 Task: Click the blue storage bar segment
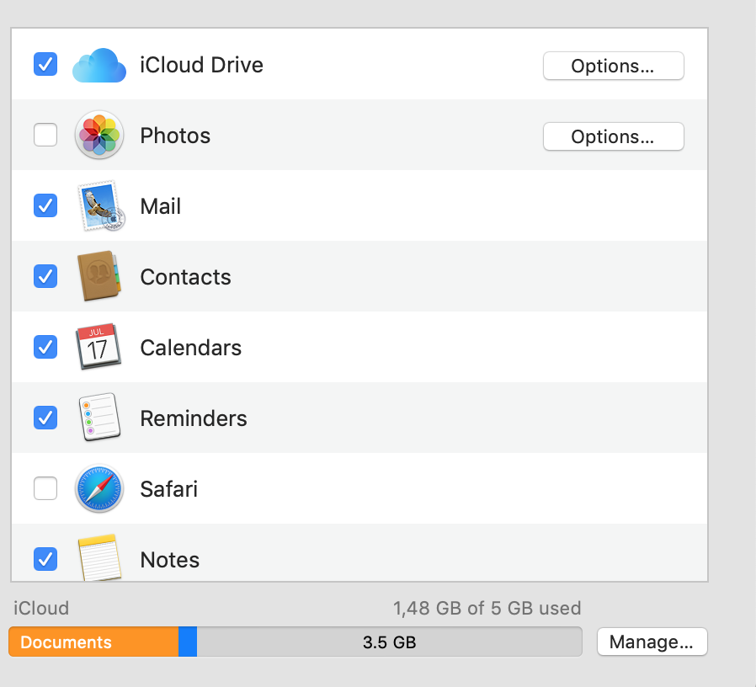coord(188,642)
